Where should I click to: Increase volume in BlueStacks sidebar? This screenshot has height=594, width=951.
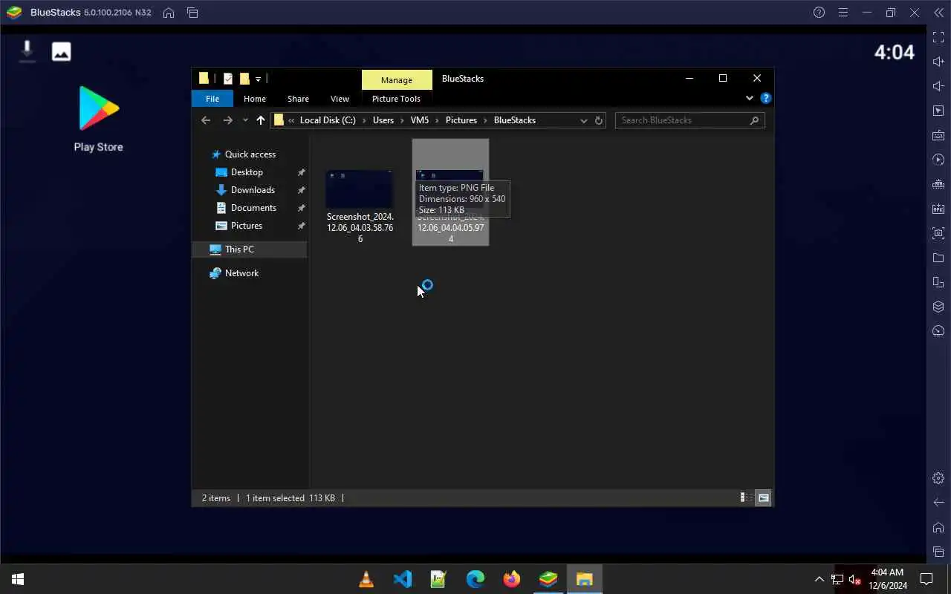938,62
